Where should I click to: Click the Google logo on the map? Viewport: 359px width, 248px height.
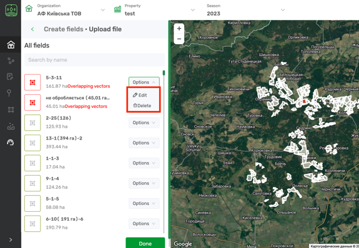(183, 244)
